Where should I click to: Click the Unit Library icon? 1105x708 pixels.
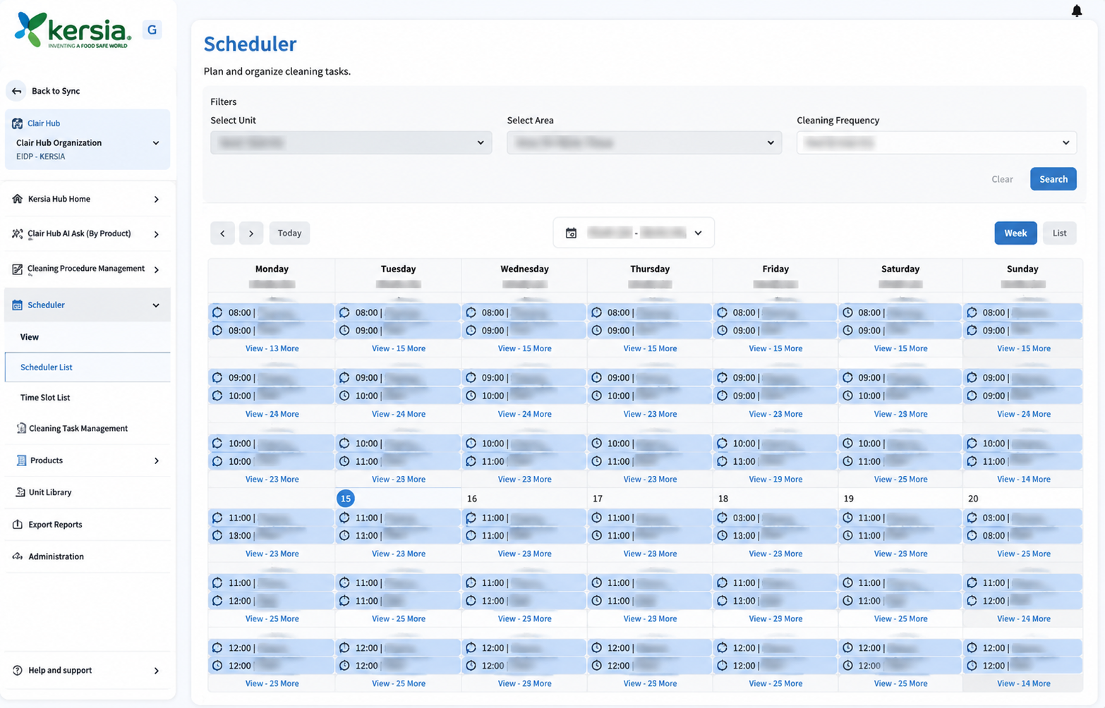[20, 492]
